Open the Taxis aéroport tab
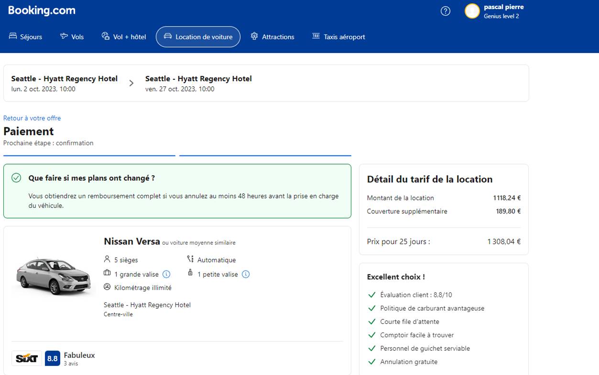This screenshot has height=375, width=599. pos(338,37)
